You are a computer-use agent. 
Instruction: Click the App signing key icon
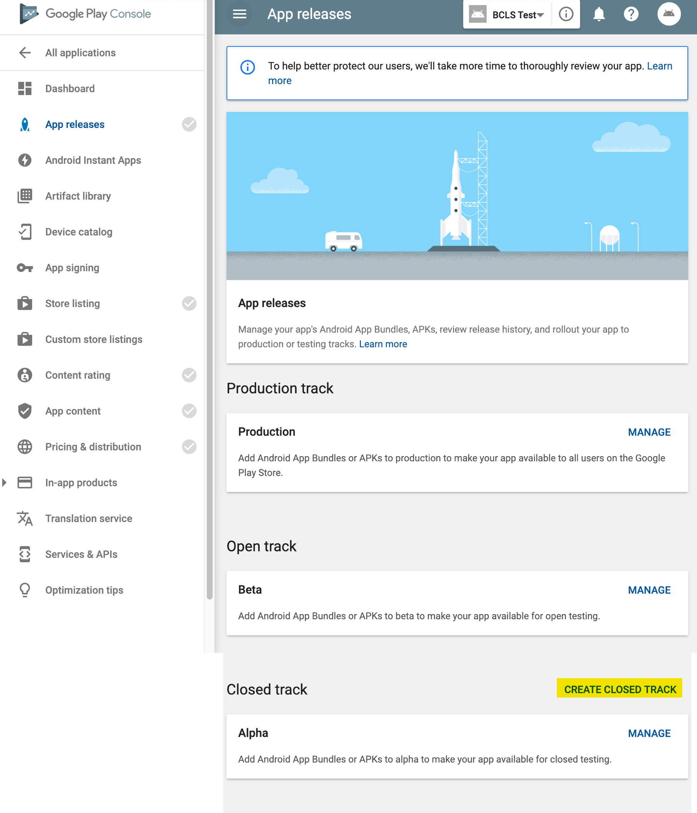pos(25,268)
